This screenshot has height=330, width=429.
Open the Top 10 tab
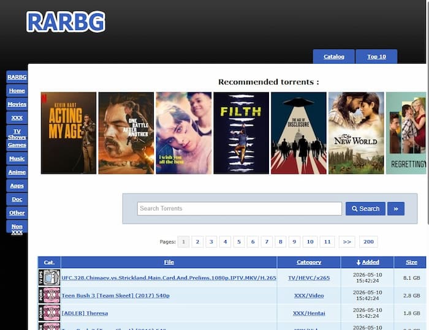(x=376, y=56)
